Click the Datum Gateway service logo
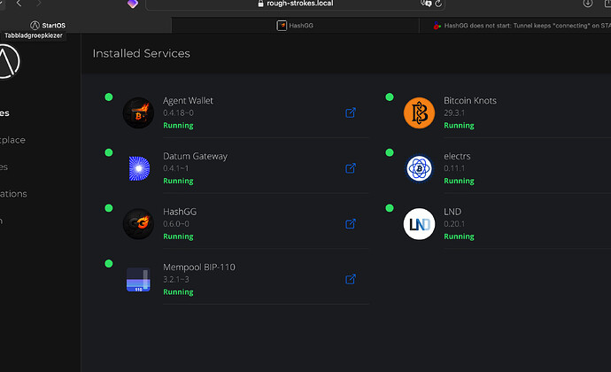Viewport: 611px width, 372px height. coord(139,168)
